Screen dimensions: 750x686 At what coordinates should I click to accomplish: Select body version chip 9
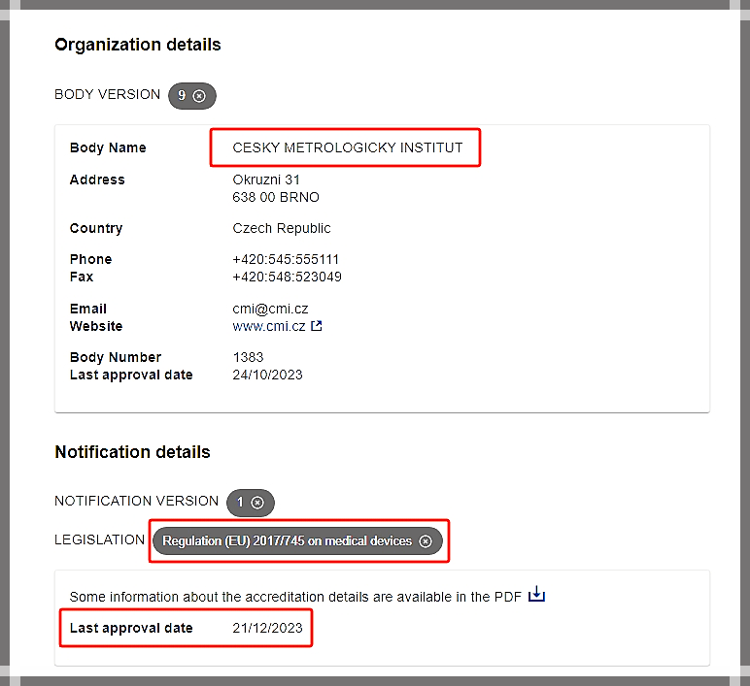[191, 96]
